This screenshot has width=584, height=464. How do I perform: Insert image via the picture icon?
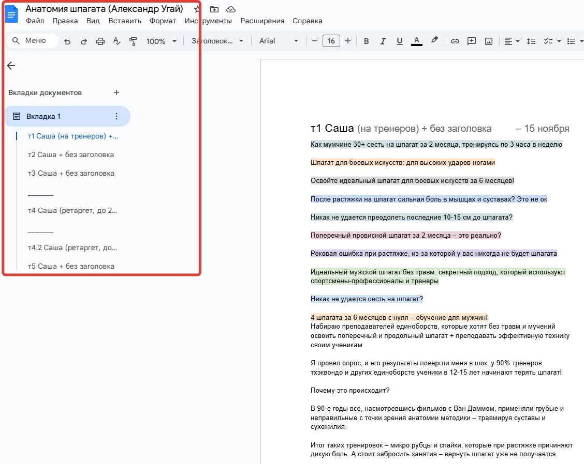point(488,41)
